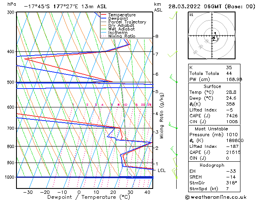Click the 400 hPa pressure axis label
The image size is (259, 200).
tap(12, 52)
